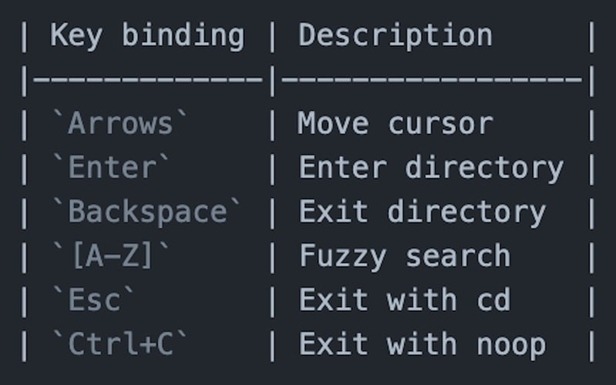Image resolution: width=616 pixels, height=385 pixels.
Task: Click the "Description" header text
Action: (395, 36)
